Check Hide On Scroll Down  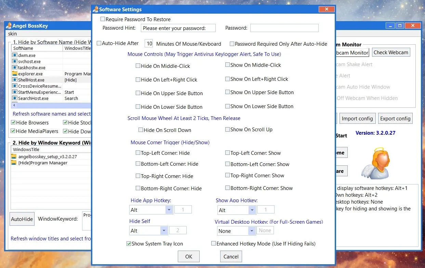pyautogui.click(x=141, y=130)
